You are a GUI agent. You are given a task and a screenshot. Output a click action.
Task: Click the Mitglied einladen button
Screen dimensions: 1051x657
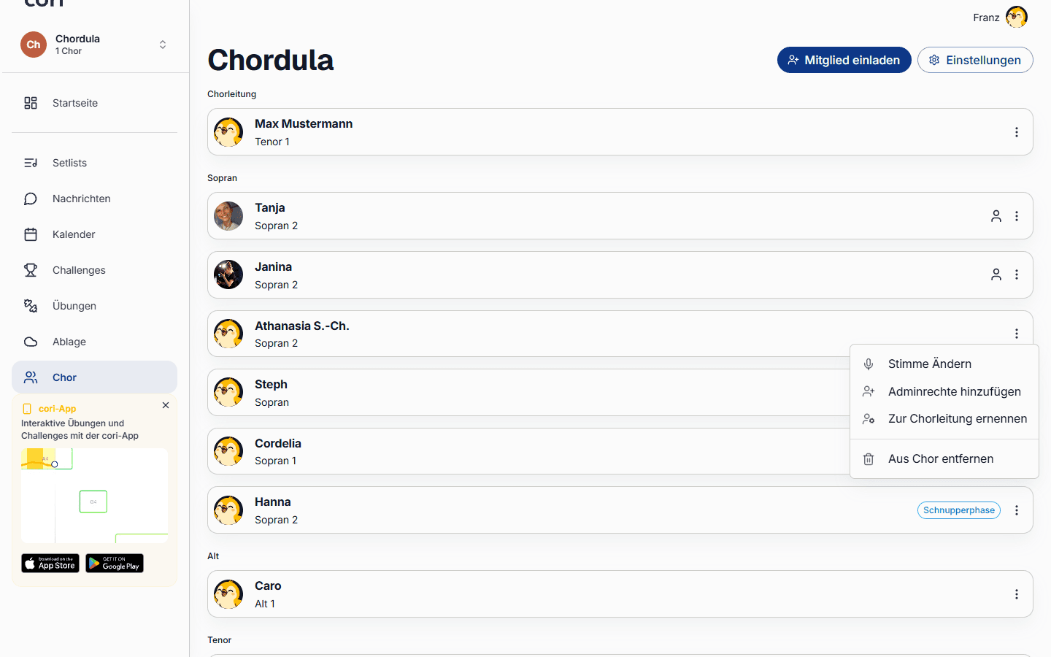tap(844, 60)
